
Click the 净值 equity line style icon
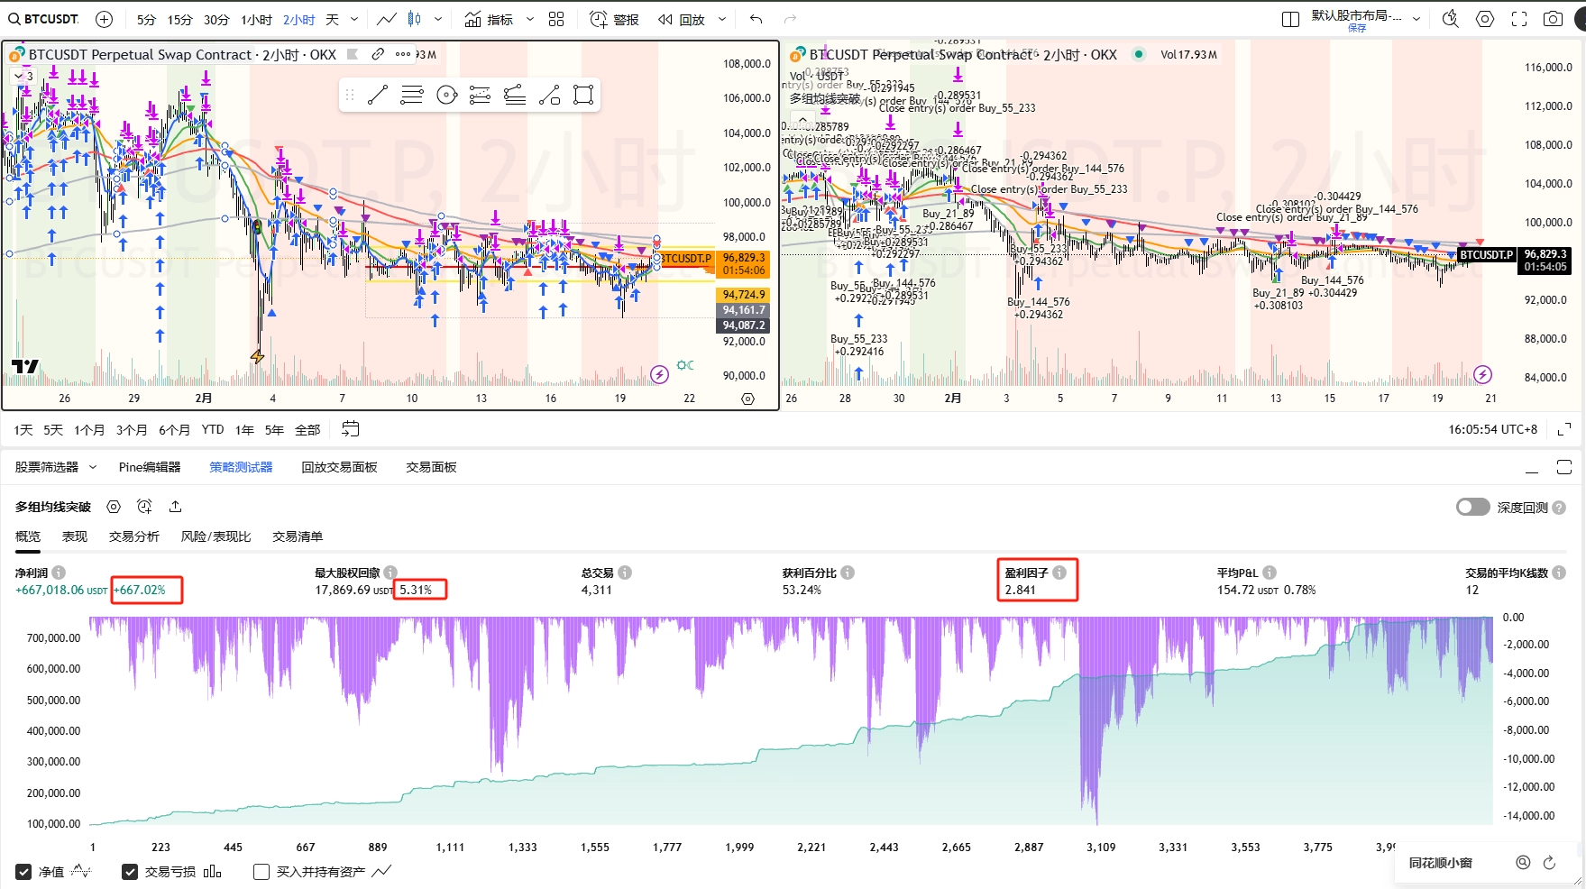click(x=81, y=872)
